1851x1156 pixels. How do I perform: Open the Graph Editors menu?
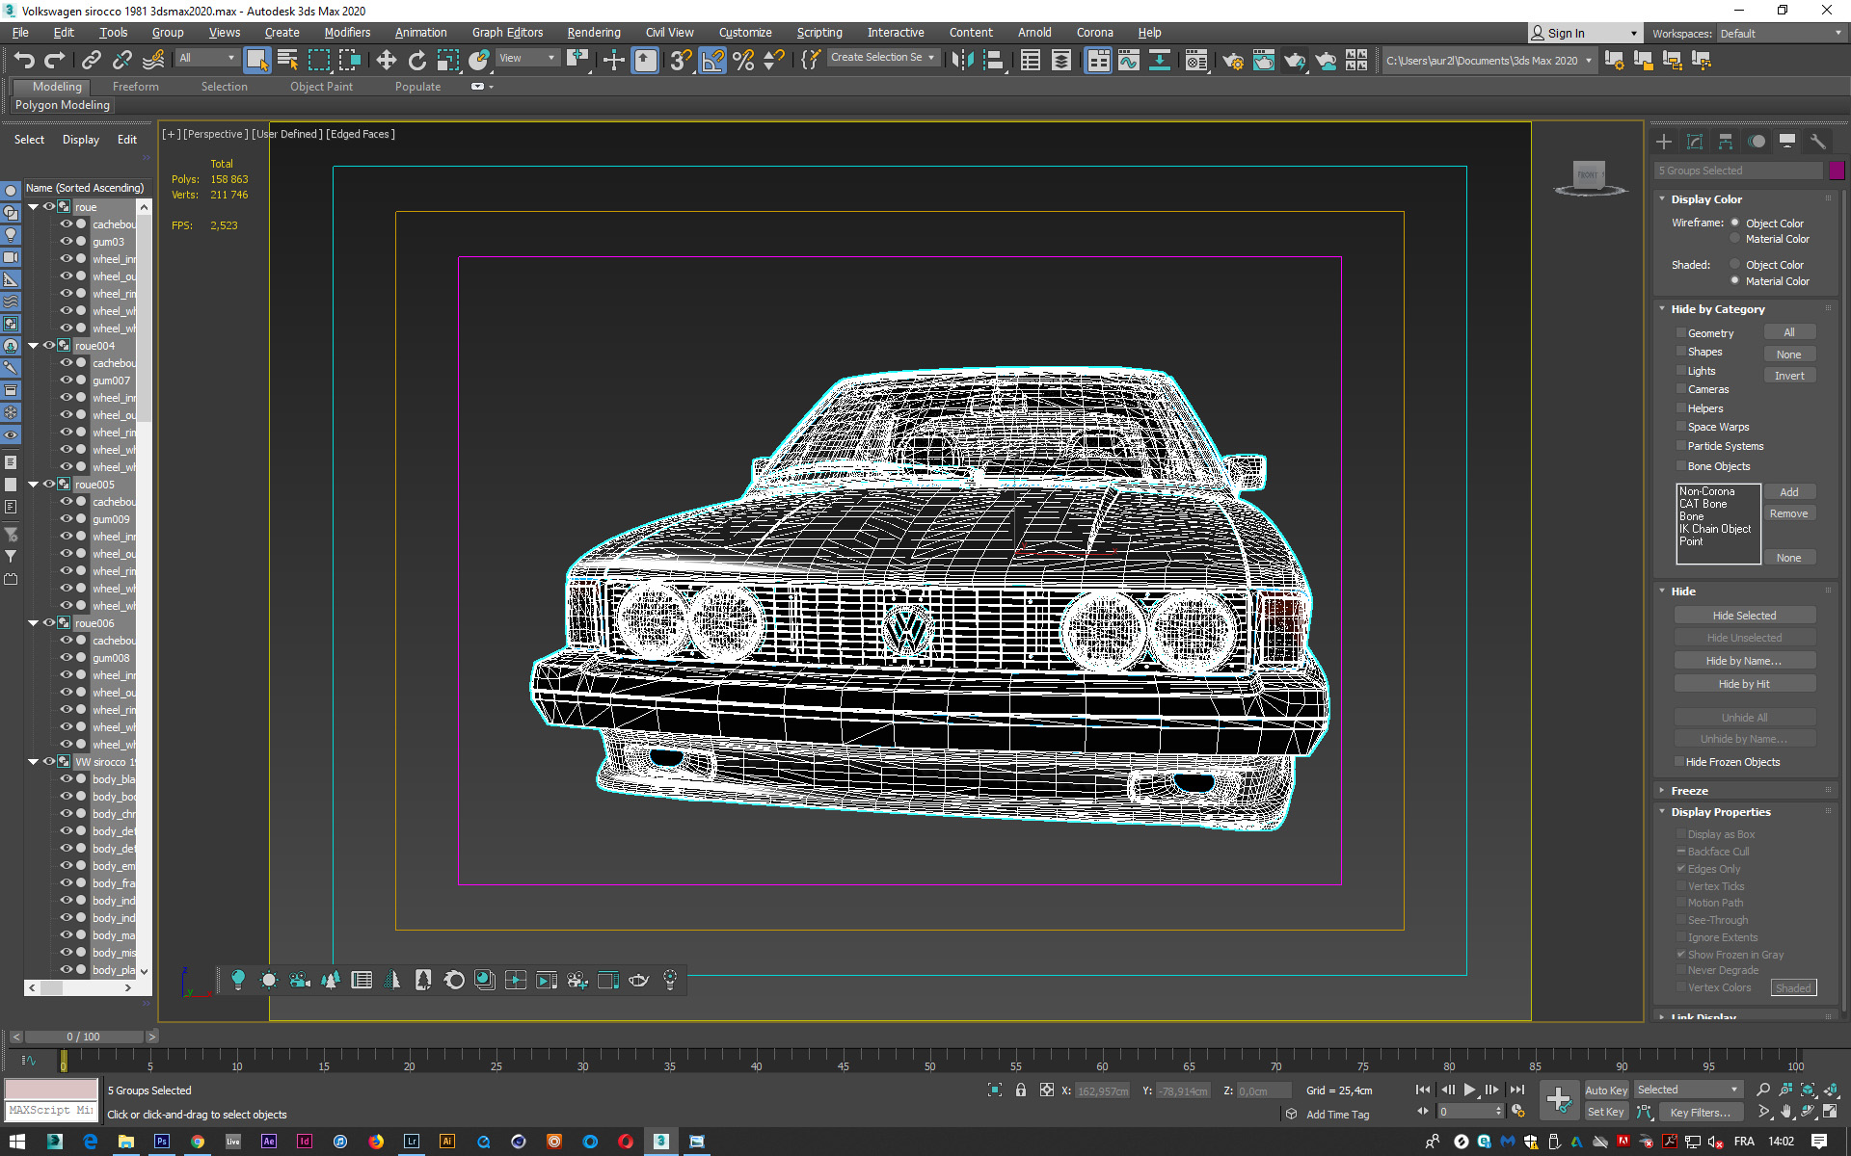click(507, 33)
